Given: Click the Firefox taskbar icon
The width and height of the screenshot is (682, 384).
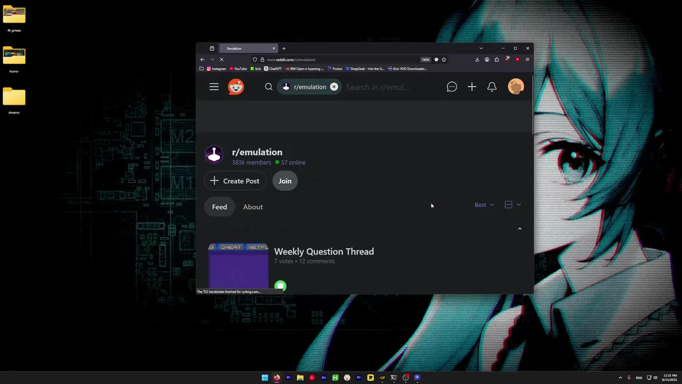Looking at the screenshot, I should tap(277, 378).
